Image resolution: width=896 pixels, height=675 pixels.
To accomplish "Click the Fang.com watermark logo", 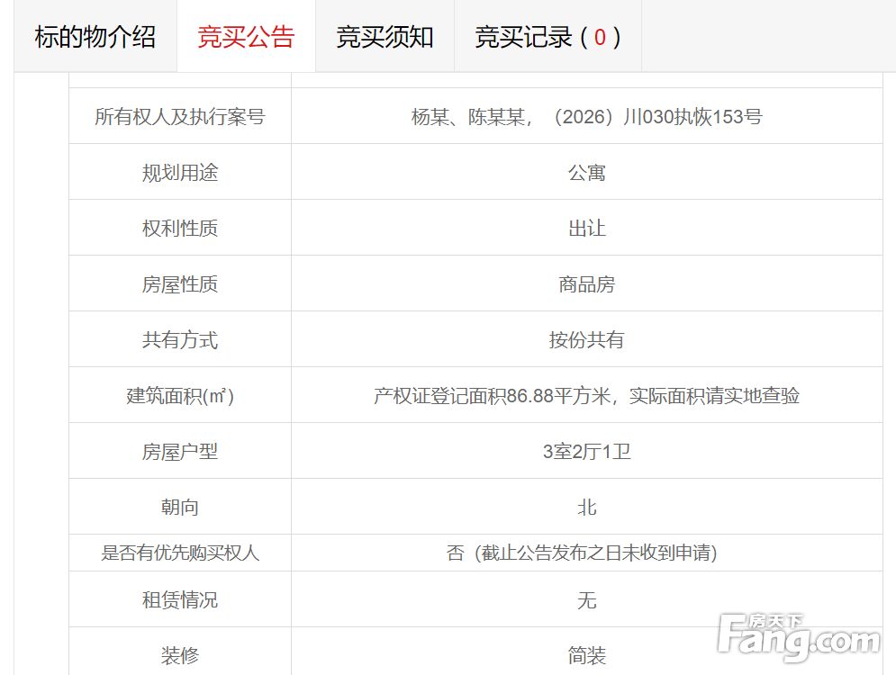I will [799, 636].
